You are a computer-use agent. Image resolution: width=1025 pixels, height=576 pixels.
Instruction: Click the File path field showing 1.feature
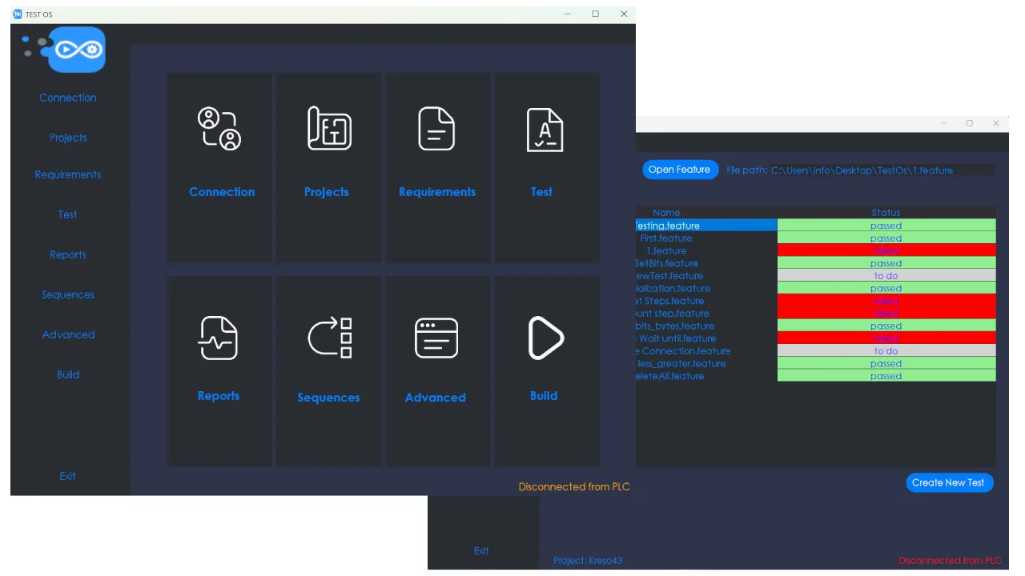tap(882, 170)
